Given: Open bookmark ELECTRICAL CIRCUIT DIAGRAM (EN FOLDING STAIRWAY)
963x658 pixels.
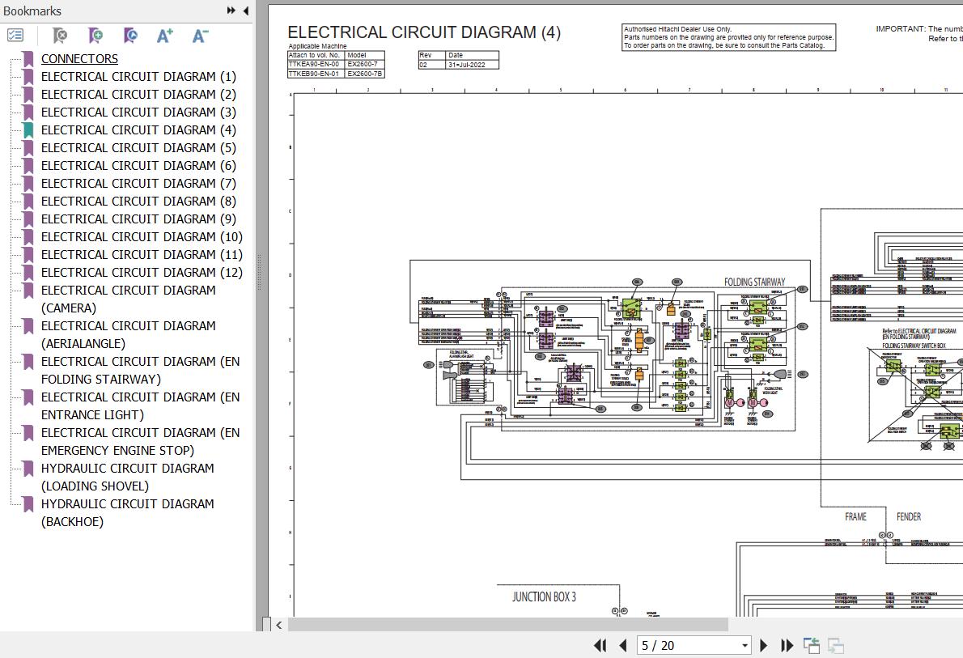Looking at the screenshot, I should pos(141,371).
